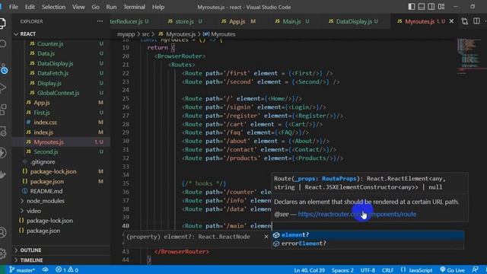Open the View menu
Image resolution: width=487 pixels, height=274 pixels.
(78, 7)
